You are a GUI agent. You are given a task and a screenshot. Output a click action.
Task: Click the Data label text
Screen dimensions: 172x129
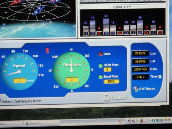coord(107,54)
